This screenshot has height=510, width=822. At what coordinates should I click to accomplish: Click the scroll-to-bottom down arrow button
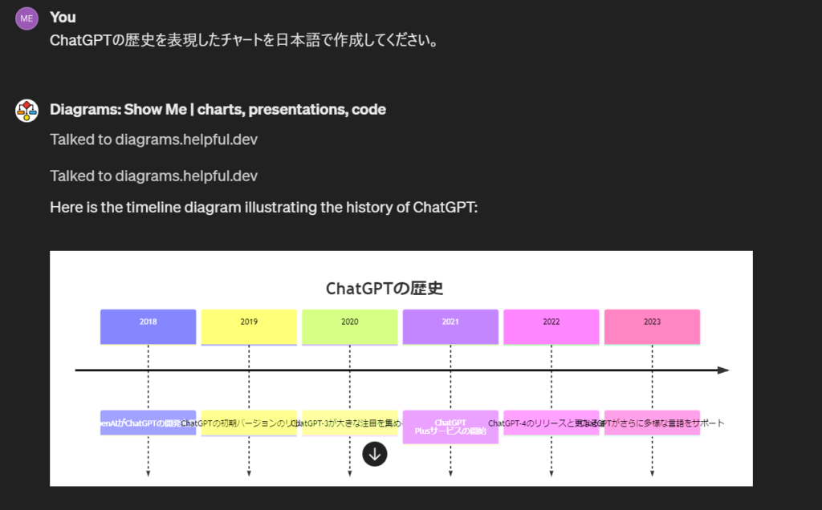click(375, 454)
